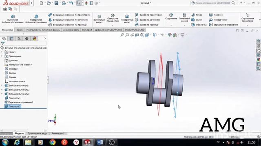Image resolution: width=261 pixels, height=146 pixels.
Task: Click the Section View icon
Action: point(137,35)
